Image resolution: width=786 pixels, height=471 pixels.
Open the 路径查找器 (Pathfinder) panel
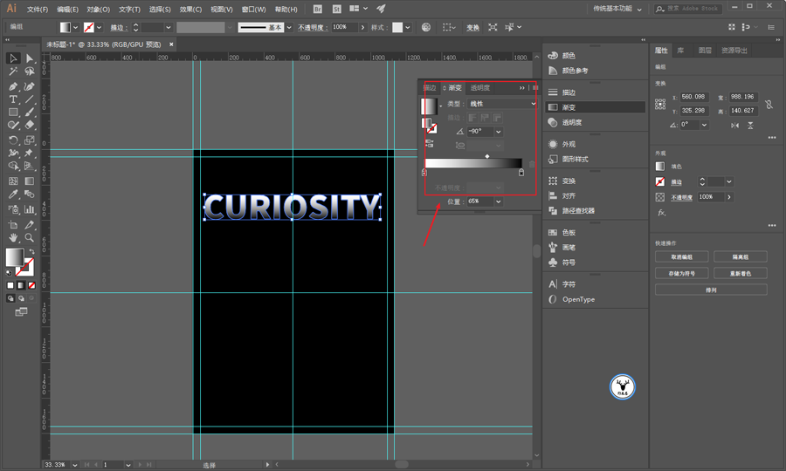[578, 210]
